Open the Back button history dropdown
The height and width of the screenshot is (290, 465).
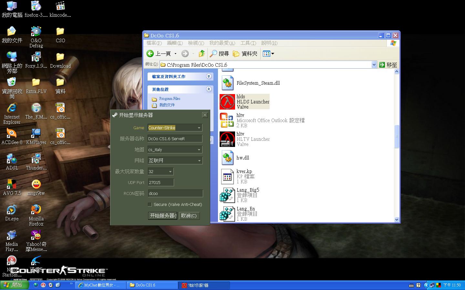pyautogui.click(x=175, y=54)
